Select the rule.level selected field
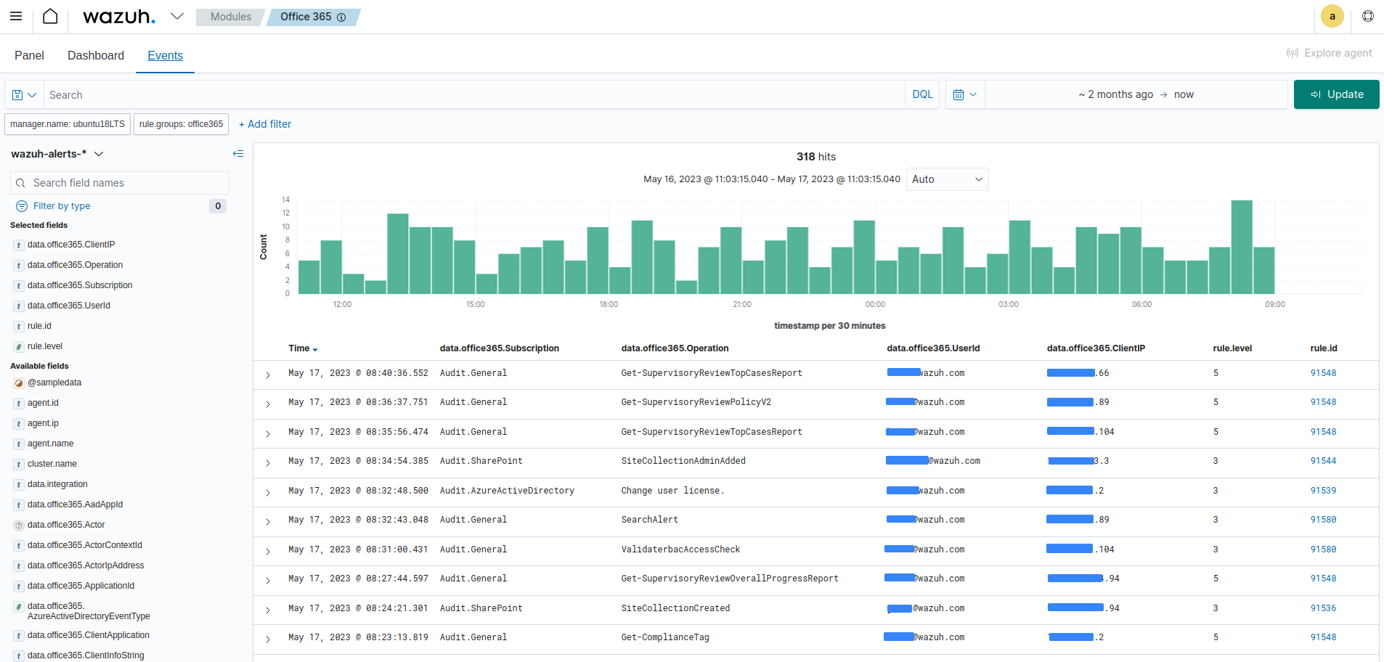This screenshot has height=662, width=1384. pyautogui.click(x=45, y=346)
